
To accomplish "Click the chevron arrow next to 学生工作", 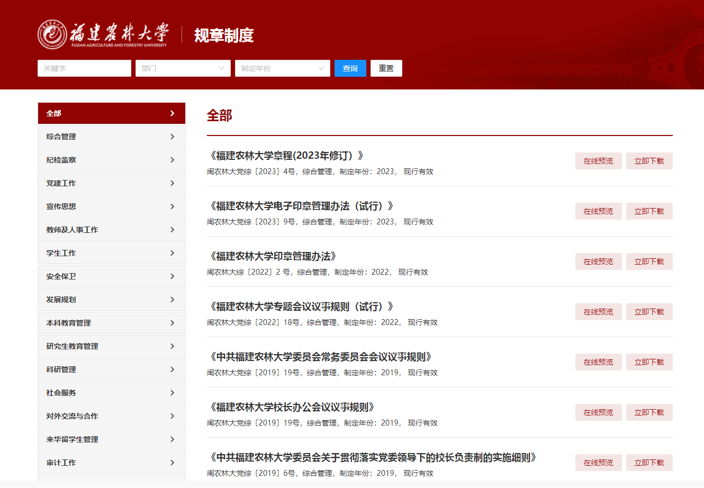I will (172, 253).
